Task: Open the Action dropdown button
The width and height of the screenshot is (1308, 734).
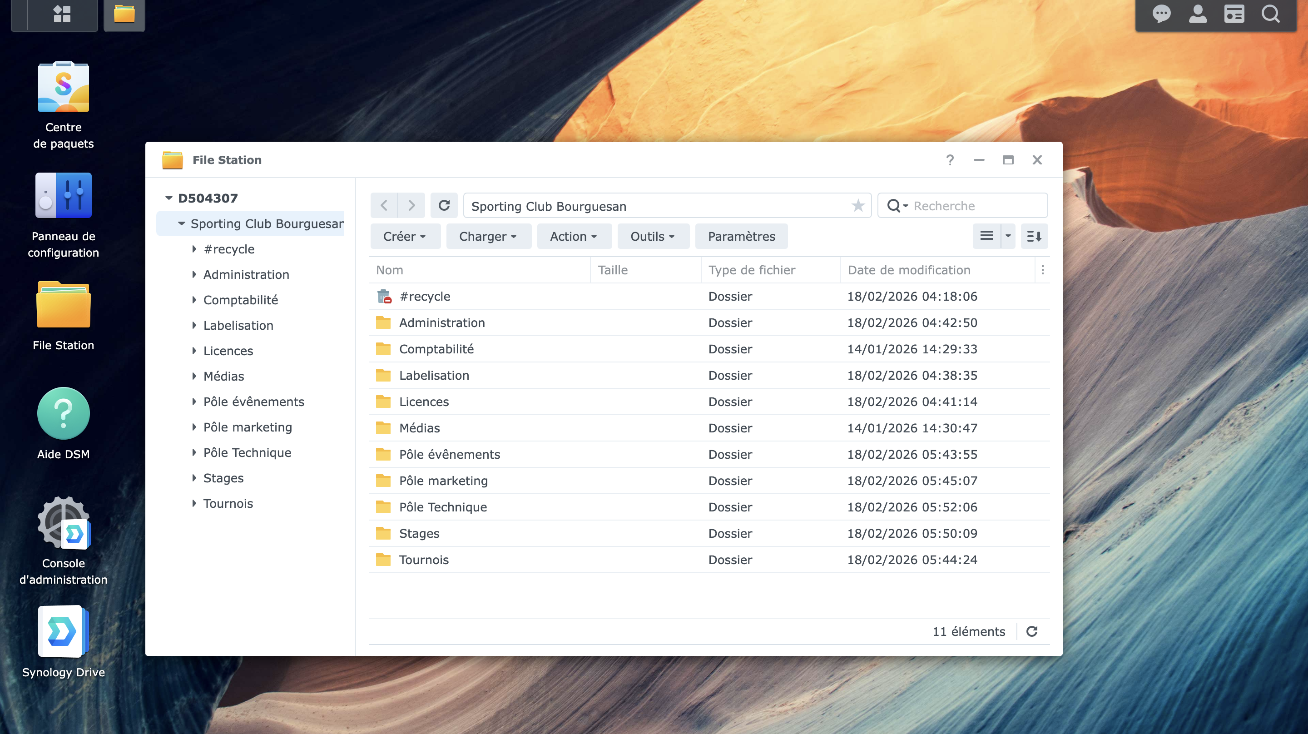Action: tap(573, 236)
